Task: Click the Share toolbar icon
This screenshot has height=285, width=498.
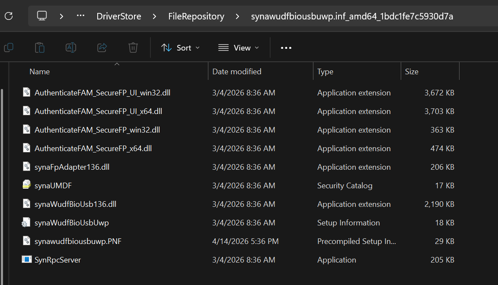Action: [102, 47]
